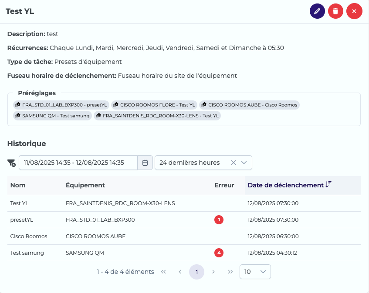Click the Presets d'équipement task type text
Image resolution: width=369 pixels, height=293 pixels.
88,62
